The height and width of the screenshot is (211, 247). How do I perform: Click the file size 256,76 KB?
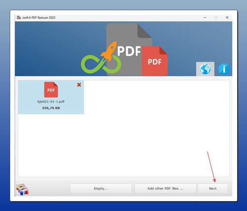[x=51, y=108]
